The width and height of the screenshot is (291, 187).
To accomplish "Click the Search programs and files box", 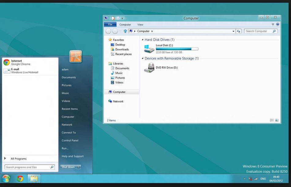I will pos(29,167).
